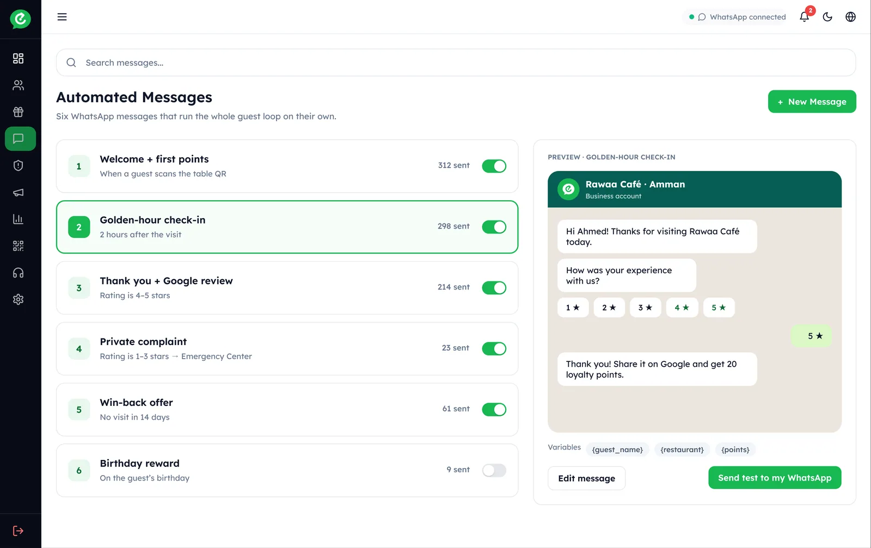Click the number 1 badge on Welcome card
The height and width of the screenshot is (548, 871).
point(79,167)
